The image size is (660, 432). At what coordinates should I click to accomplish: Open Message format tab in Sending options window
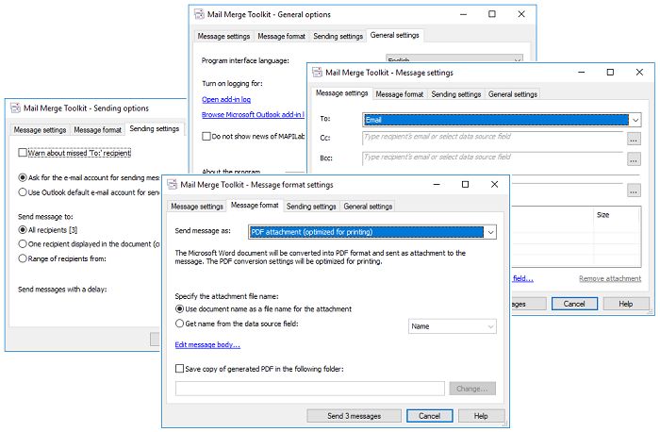[x=98, y=129]
